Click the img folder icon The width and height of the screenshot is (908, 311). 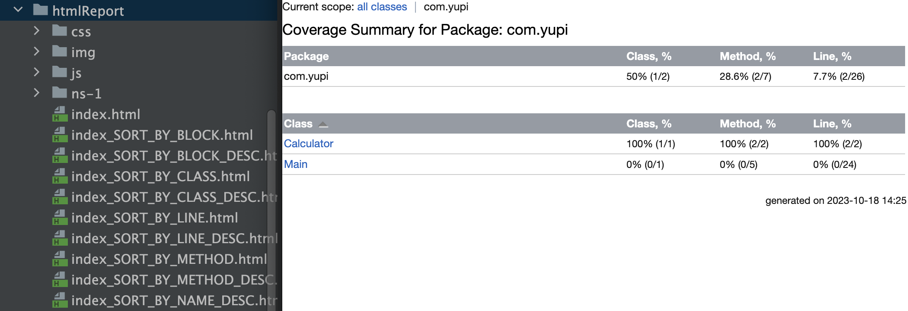pyautogui.click(x=60, y=51)
